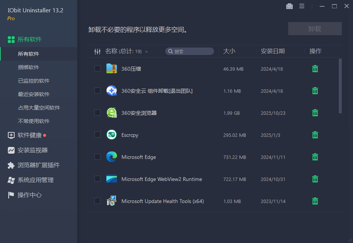Open the hamburger options menu

click(302, 6)
